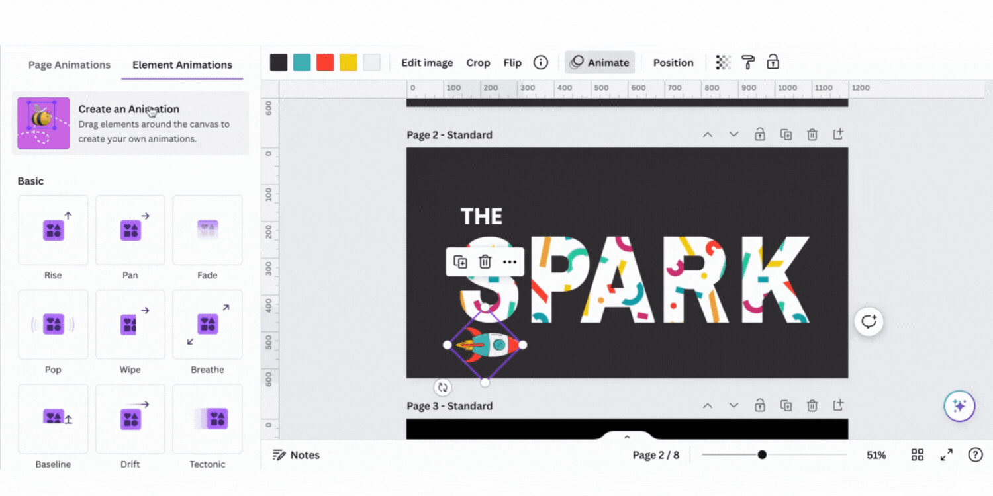Apply the Breathe animation
Image resolution: width=993 pixels, height=496 pixels.
(x=207, y=325)
